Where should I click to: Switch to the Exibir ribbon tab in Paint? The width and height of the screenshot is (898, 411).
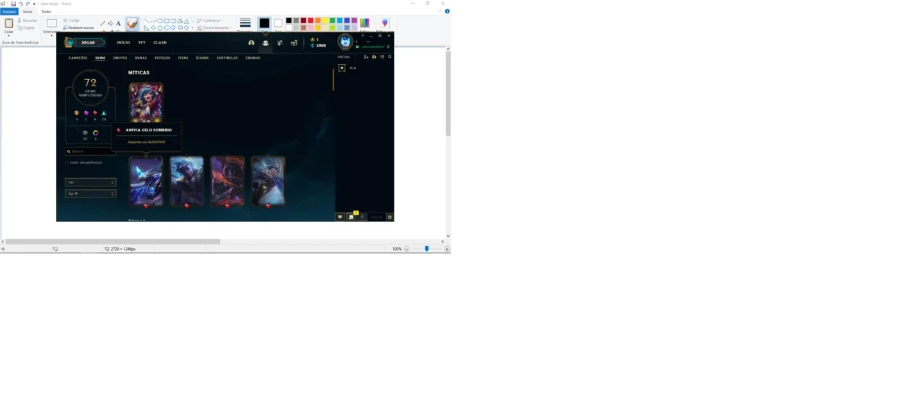[x=46, y=11]
